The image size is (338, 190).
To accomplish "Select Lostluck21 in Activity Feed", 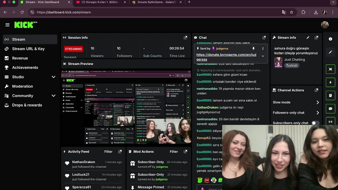I will pos(81,175).
